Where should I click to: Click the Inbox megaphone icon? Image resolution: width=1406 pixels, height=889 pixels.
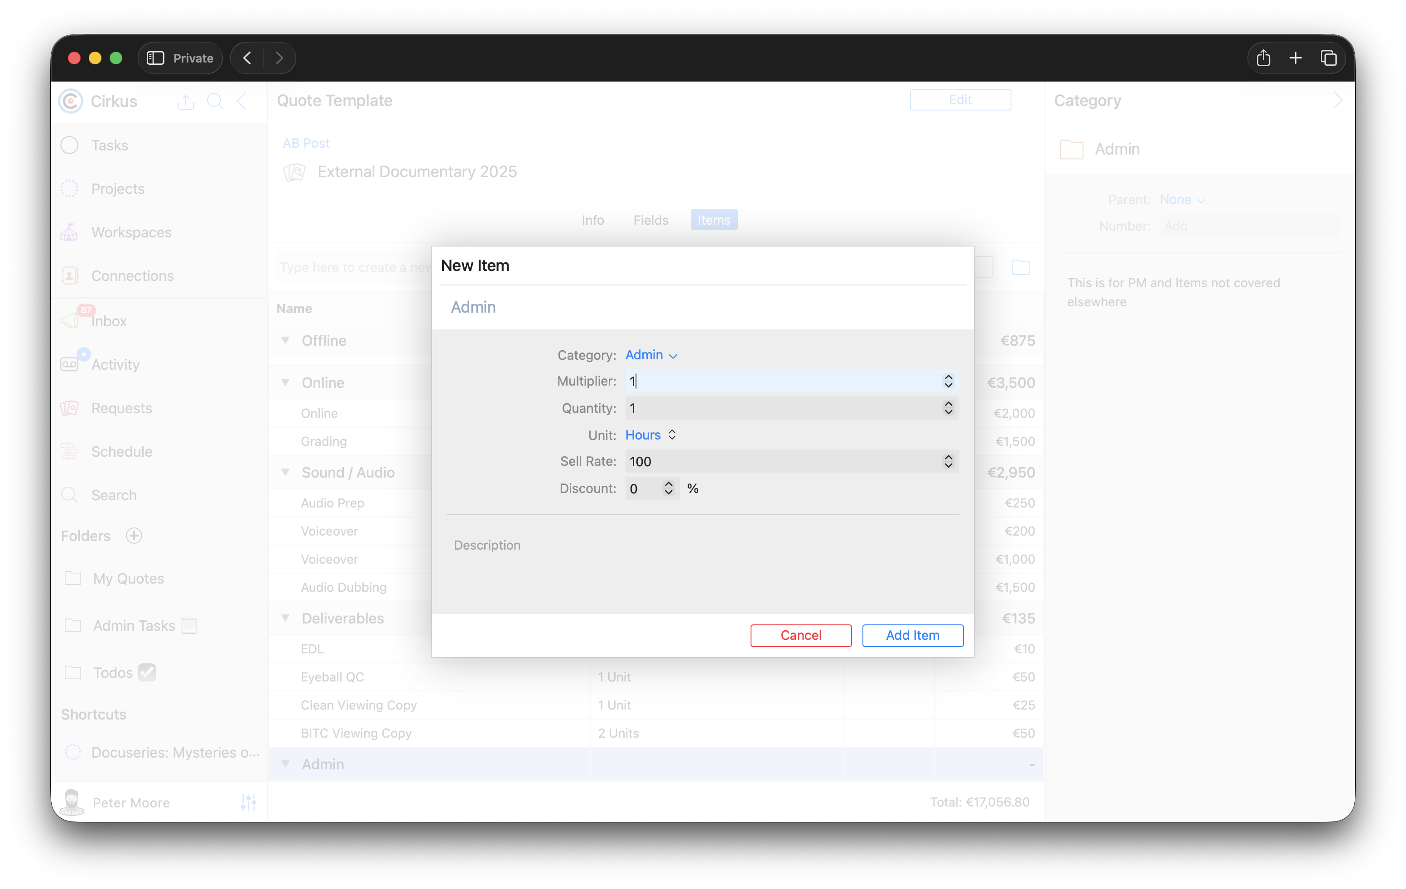click(69, 320)
